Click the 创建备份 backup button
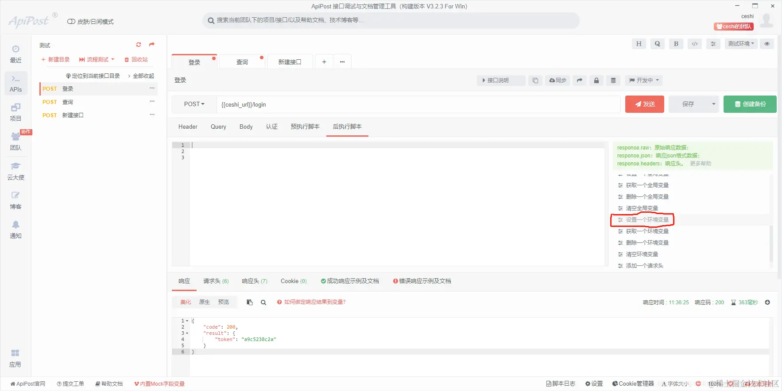Screen dimensions: 782x391 [750, 104]
